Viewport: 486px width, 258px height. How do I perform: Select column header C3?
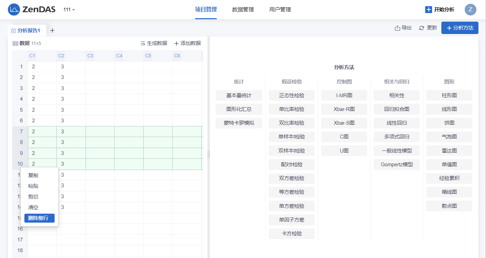pyautogui.click(x=90, y=56)
